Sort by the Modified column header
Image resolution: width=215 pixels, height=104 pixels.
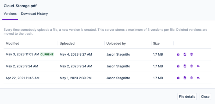pos(12,44)
